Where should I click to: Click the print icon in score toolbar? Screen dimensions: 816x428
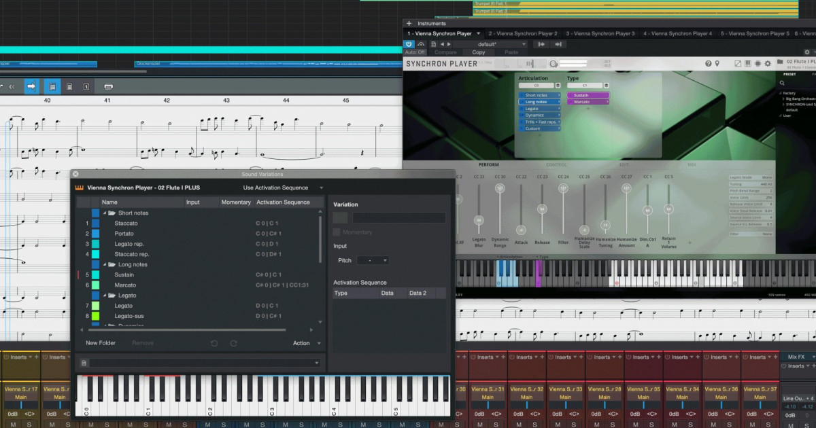108,86
